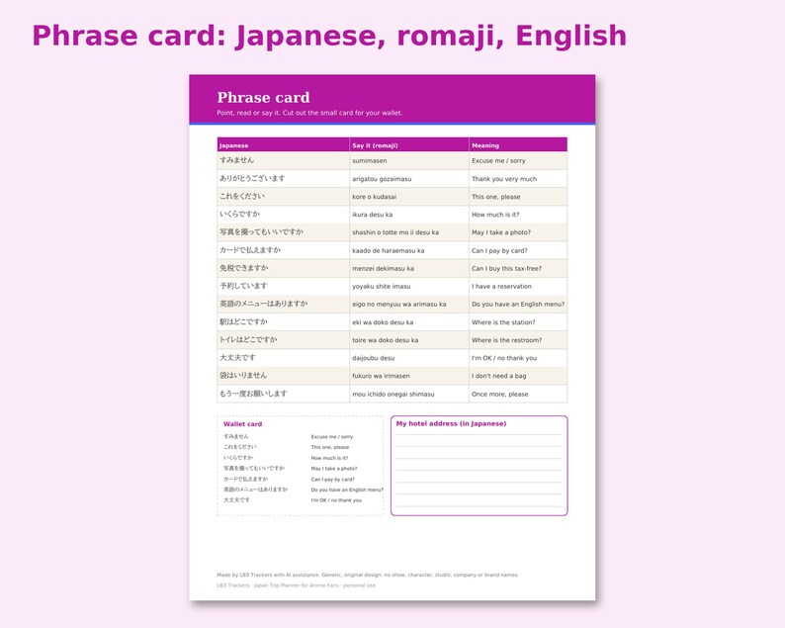This screenshot has width=785, height=628.
Task: Click the 'My hotel address (in Japanese)' heading
Action: (x=451, y=423)
